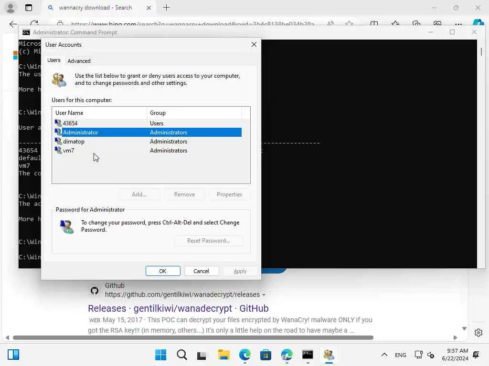Click the horizontal scrollbar in Edge page
This screenshot has width=489, height=366.
(193, 338)
